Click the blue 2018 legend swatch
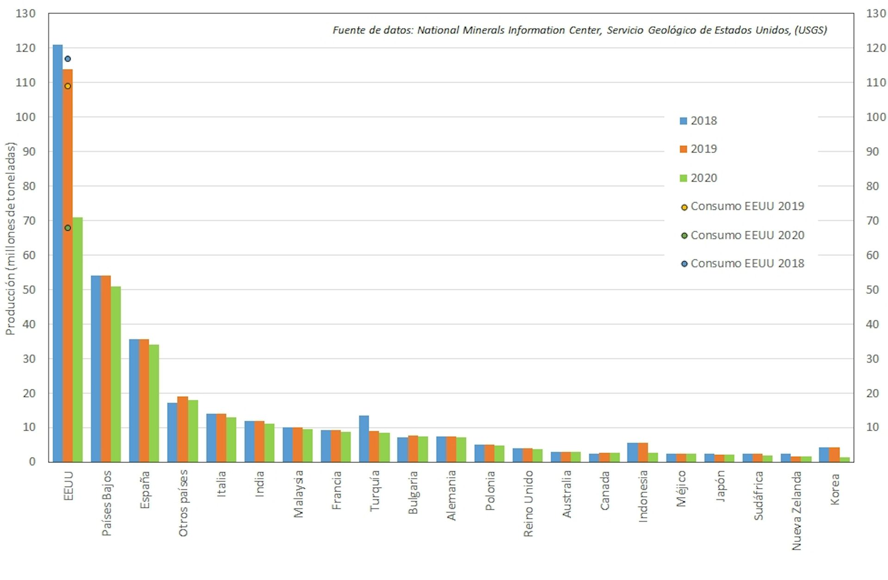 tap(683, 121)
